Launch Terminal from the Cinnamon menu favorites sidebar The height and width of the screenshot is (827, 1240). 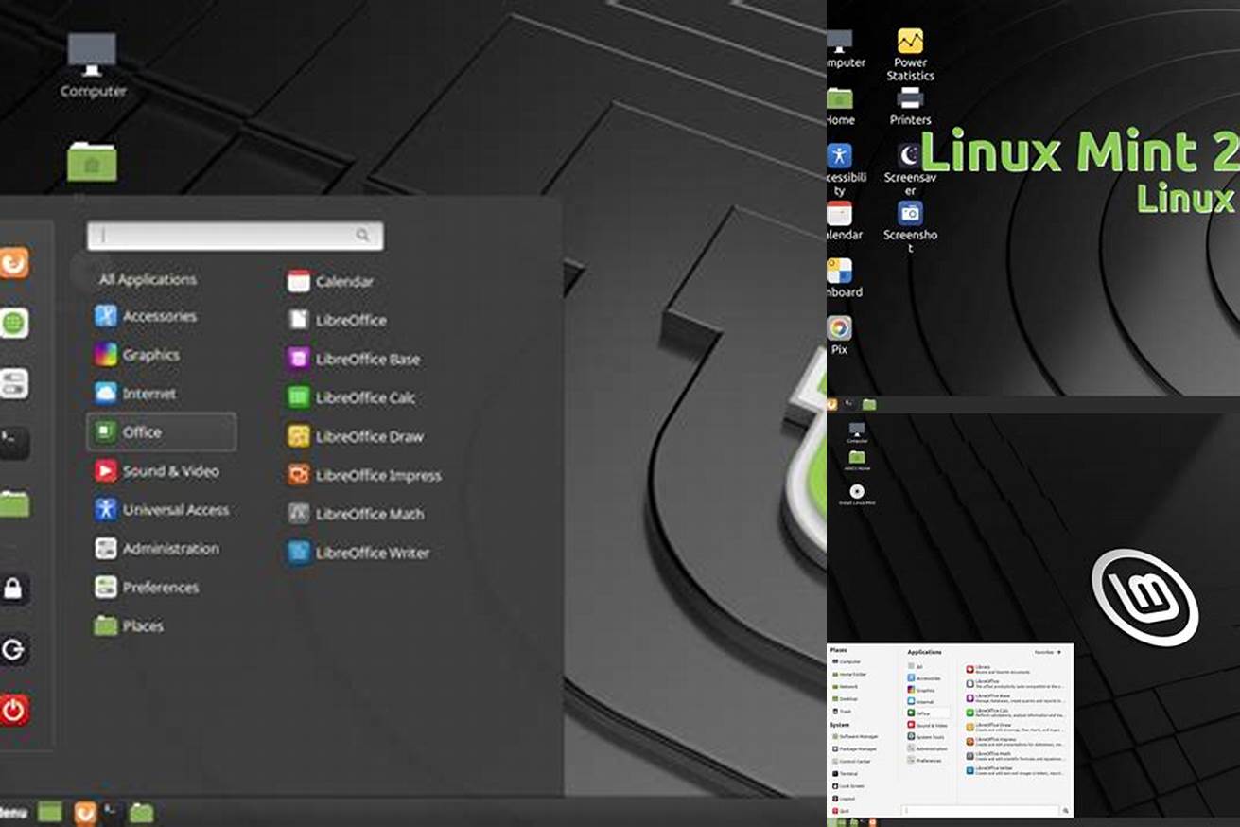[x=13, y=443]
